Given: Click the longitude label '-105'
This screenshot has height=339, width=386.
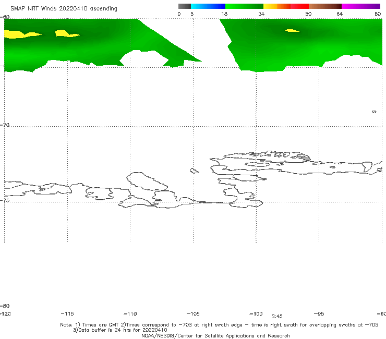Looking at the screenshot, I should 193,313.
